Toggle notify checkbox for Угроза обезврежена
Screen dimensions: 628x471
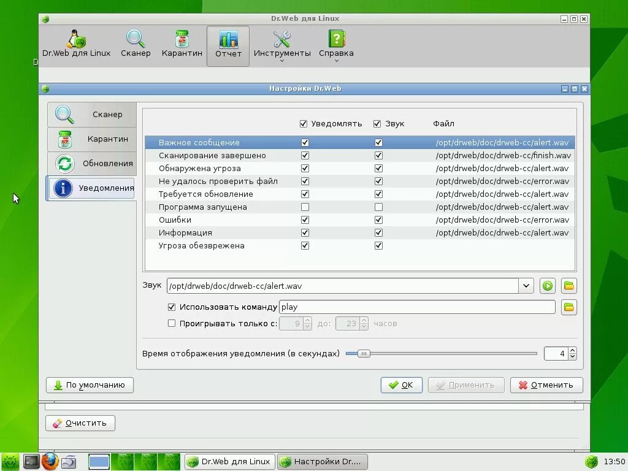[305, 245]
